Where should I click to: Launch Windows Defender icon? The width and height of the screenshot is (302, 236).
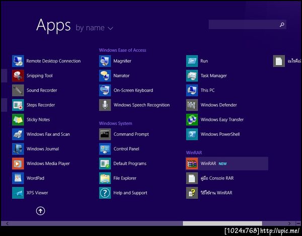(192, 105)
